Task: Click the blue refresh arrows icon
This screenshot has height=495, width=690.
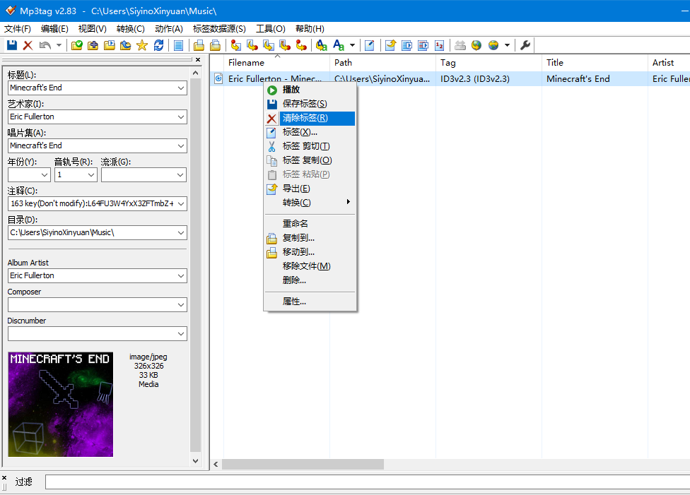Action: pos(158,45)
